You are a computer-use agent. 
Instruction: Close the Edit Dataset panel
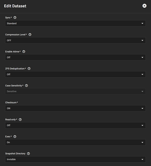pos(144,6)
